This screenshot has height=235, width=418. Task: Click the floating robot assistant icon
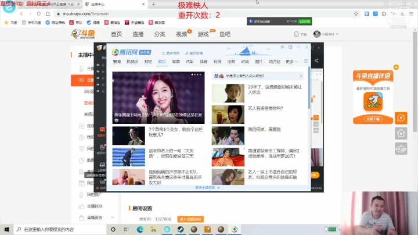[x=401, y=148]
